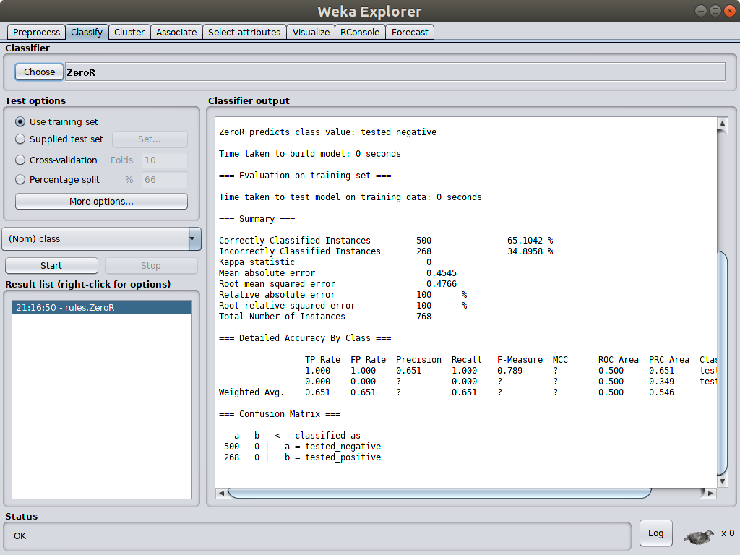Click 'a = tested_negative' matrix row
Image resolution: width=740 pixels, height=555 pixels.
coord(302,447)
